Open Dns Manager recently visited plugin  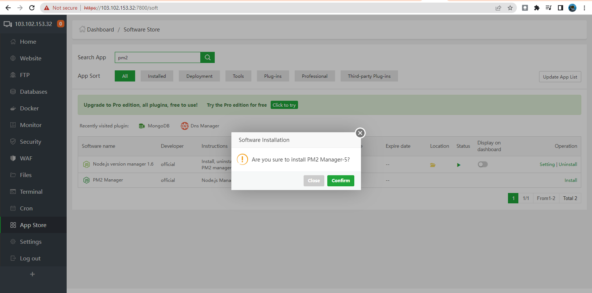pos(200,126)
